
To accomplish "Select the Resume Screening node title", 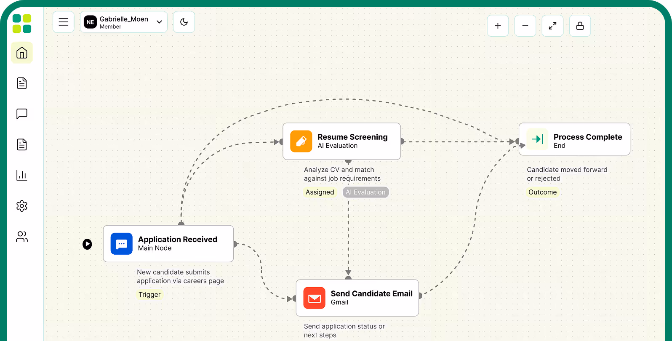I will [352, 137].
